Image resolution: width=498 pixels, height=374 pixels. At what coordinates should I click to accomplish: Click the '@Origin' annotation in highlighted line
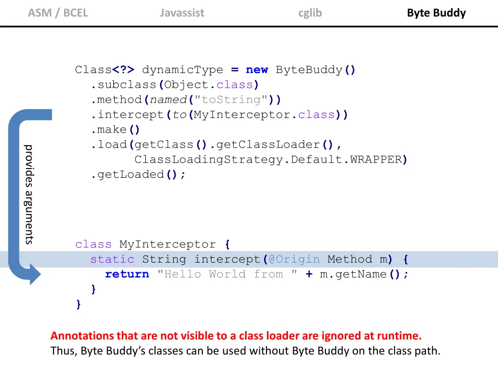pyautogui.click(x=294, y=259)
